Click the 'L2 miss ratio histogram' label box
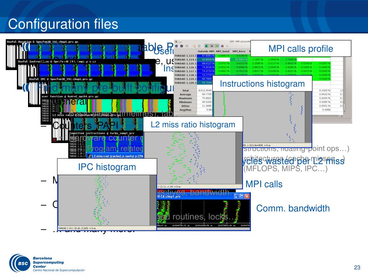This screenshot has width=368, height=276. [193, 124]
